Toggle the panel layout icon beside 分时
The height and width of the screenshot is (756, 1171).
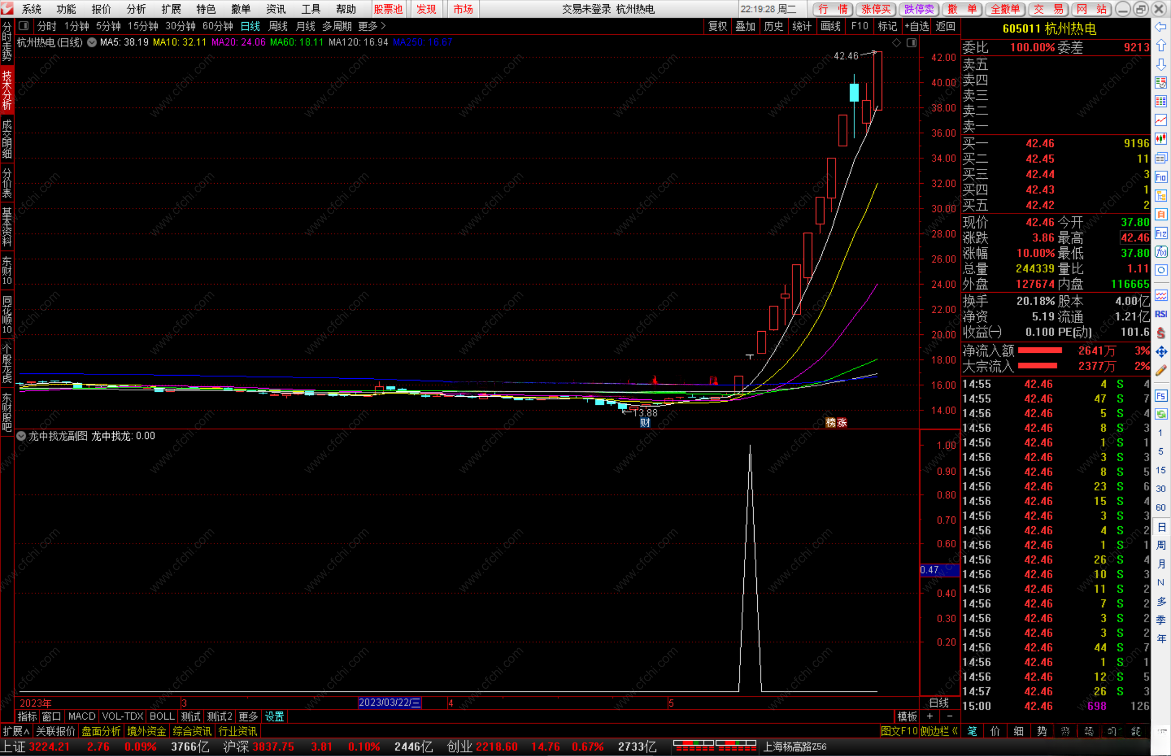click(23, 26)
